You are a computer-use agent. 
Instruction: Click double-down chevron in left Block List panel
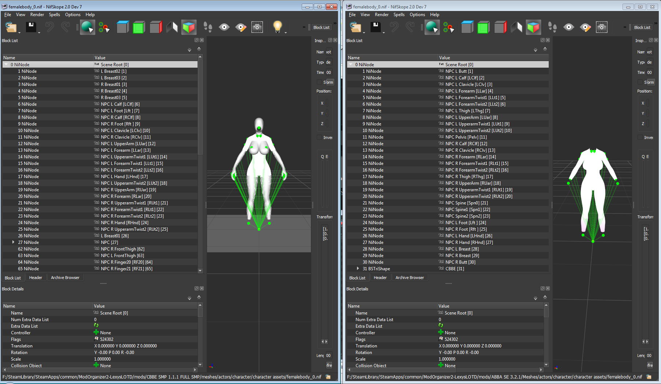click(x=189, y=50)
